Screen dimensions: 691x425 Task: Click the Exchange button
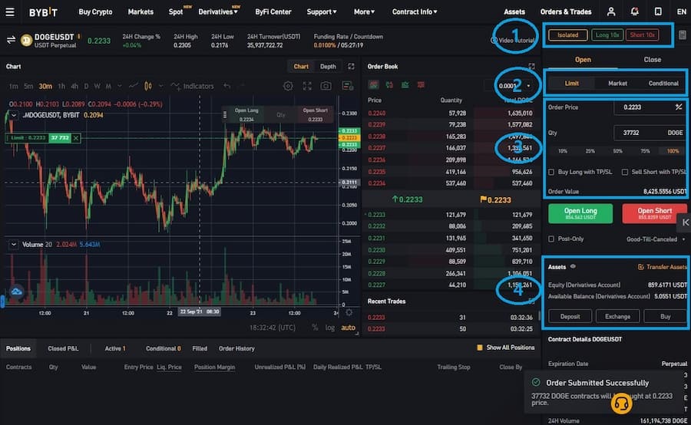coord(617,316)
